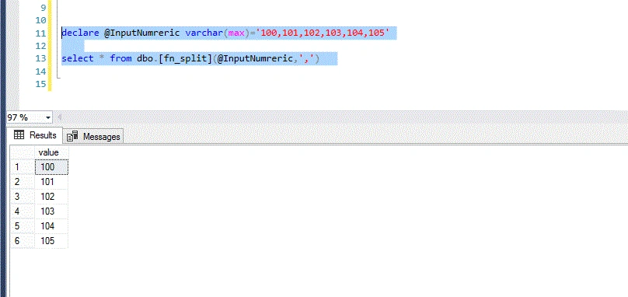Select row header number 2

23,182
